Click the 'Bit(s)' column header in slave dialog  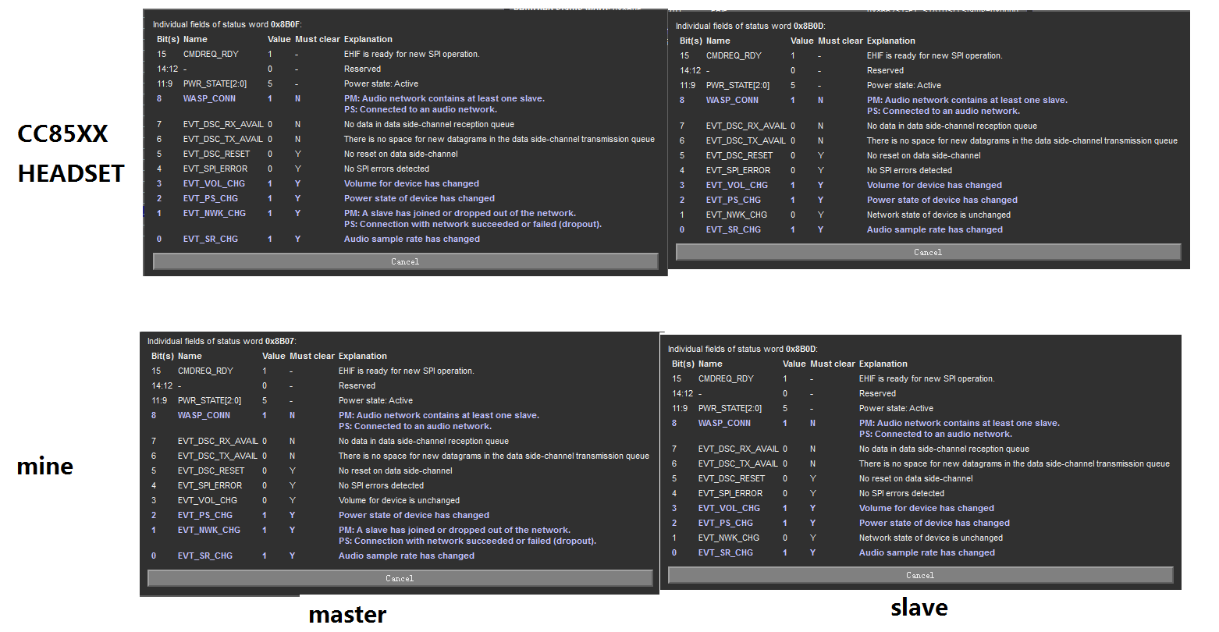tap(683, 364)
